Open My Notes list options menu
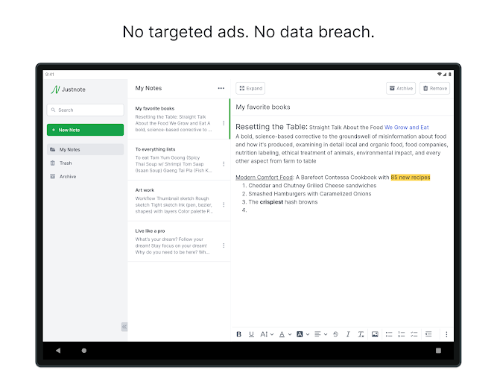 [x=221, y=88]
